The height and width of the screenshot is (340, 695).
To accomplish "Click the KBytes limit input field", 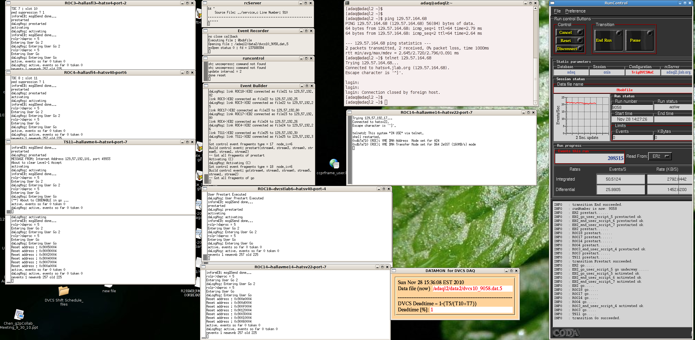I will (x=673, y=137).
